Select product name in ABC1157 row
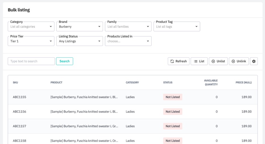The width and height of the screenshot is (265, 144). pyautogui.click(x=84, y=126)
